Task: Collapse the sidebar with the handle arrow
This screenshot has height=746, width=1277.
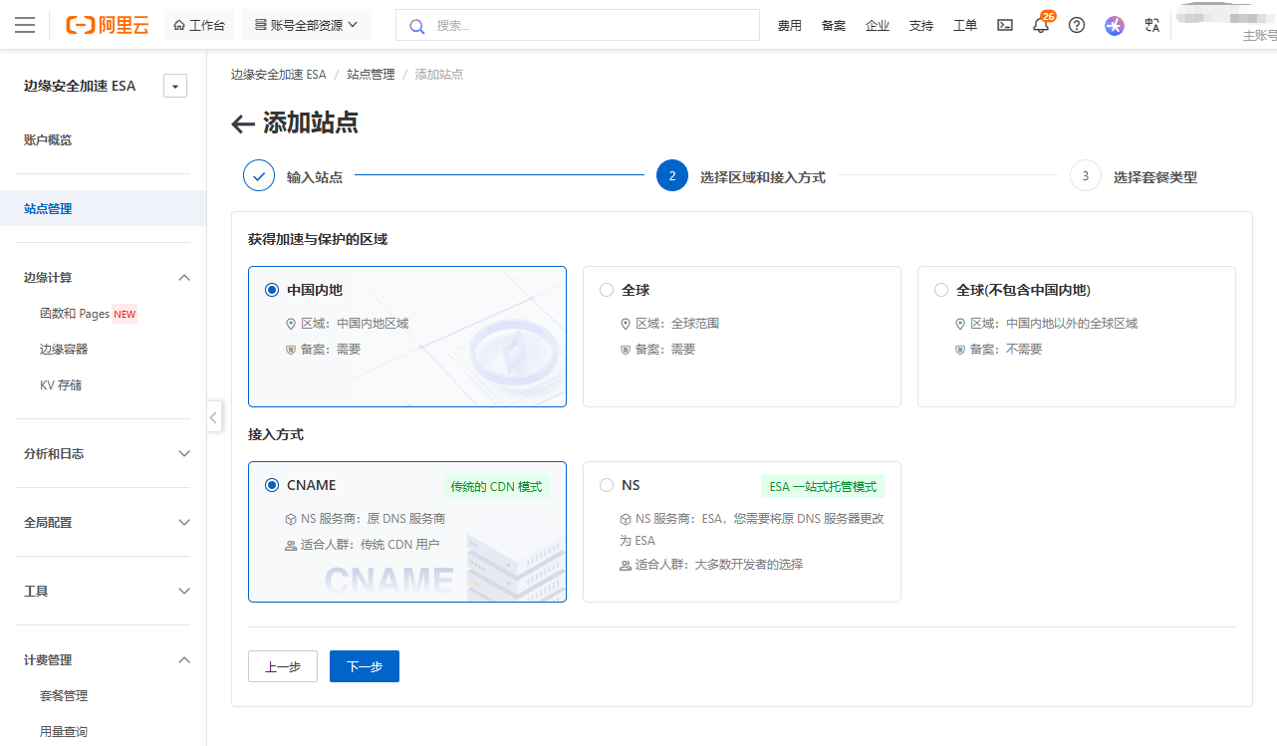Action: click(214, 416)
